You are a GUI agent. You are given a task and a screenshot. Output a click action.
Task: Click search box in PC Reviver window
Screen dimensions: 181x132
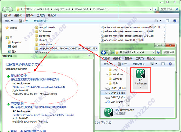[169, 9]
